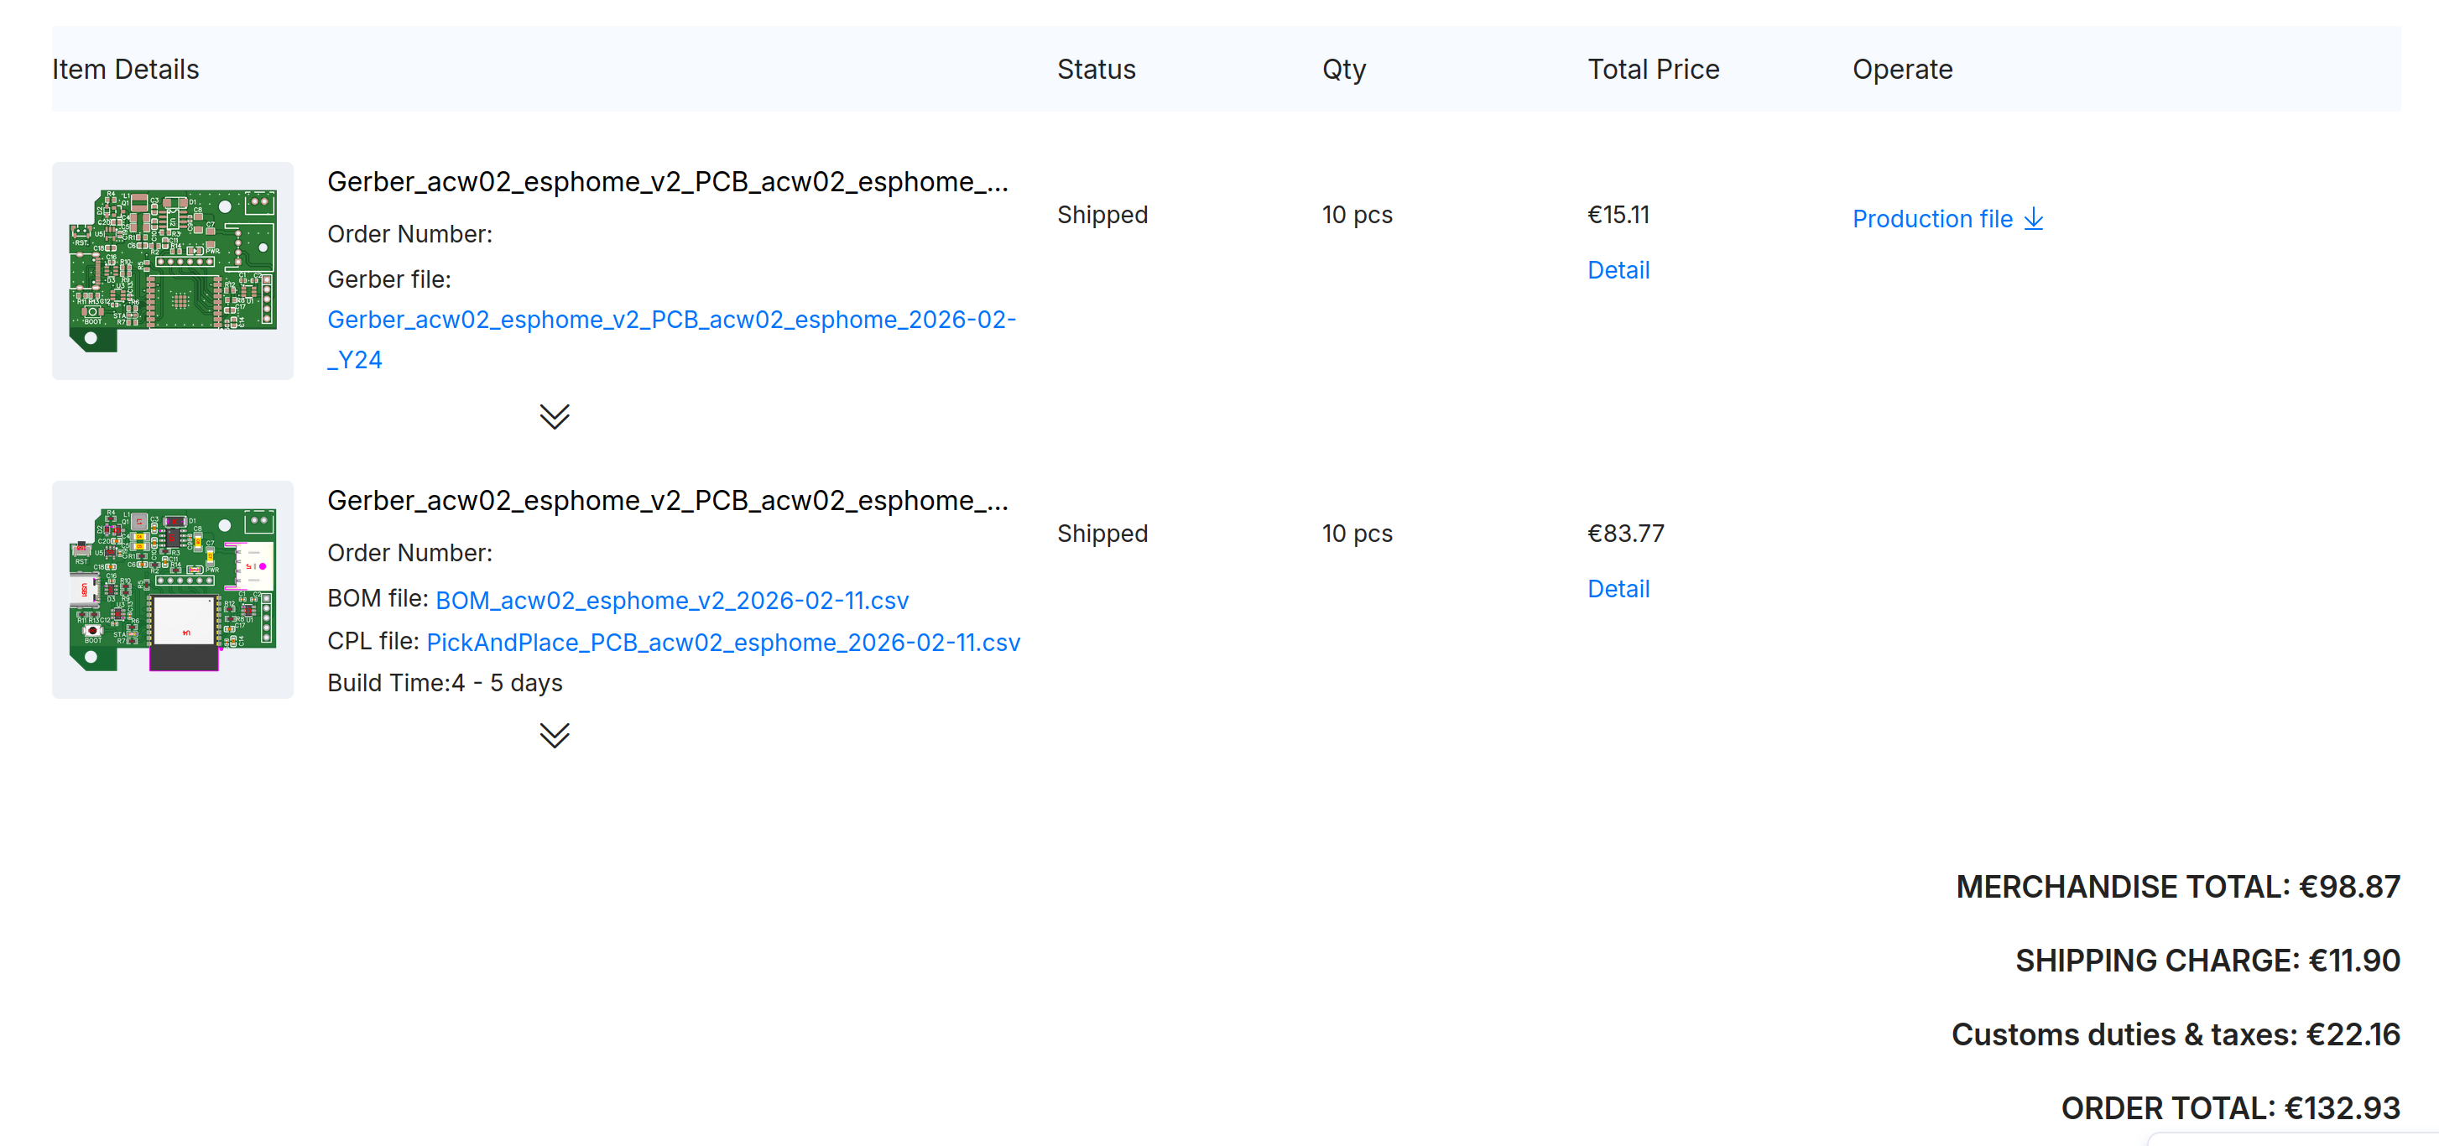Screen dimensions: 2439x1146
Task: Click the Item Details column header
Action: 125,69
